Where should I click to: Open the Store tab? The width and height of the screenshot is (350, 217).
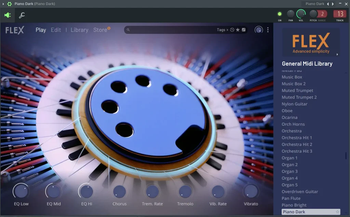point(100,30)
